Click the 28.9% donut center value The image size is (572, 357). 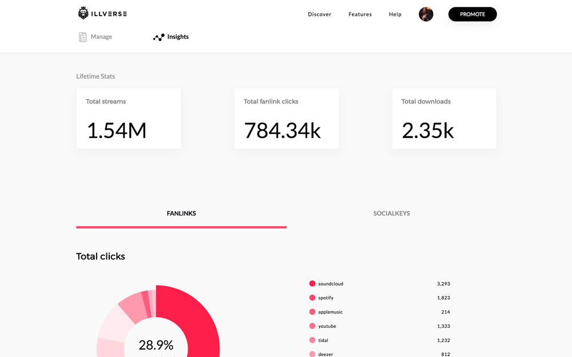pyautogui.click(x=156, y=344)
